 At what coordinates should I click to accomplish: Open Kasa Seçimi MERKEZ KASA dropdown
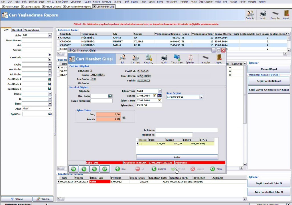click(x=201, y=97)
